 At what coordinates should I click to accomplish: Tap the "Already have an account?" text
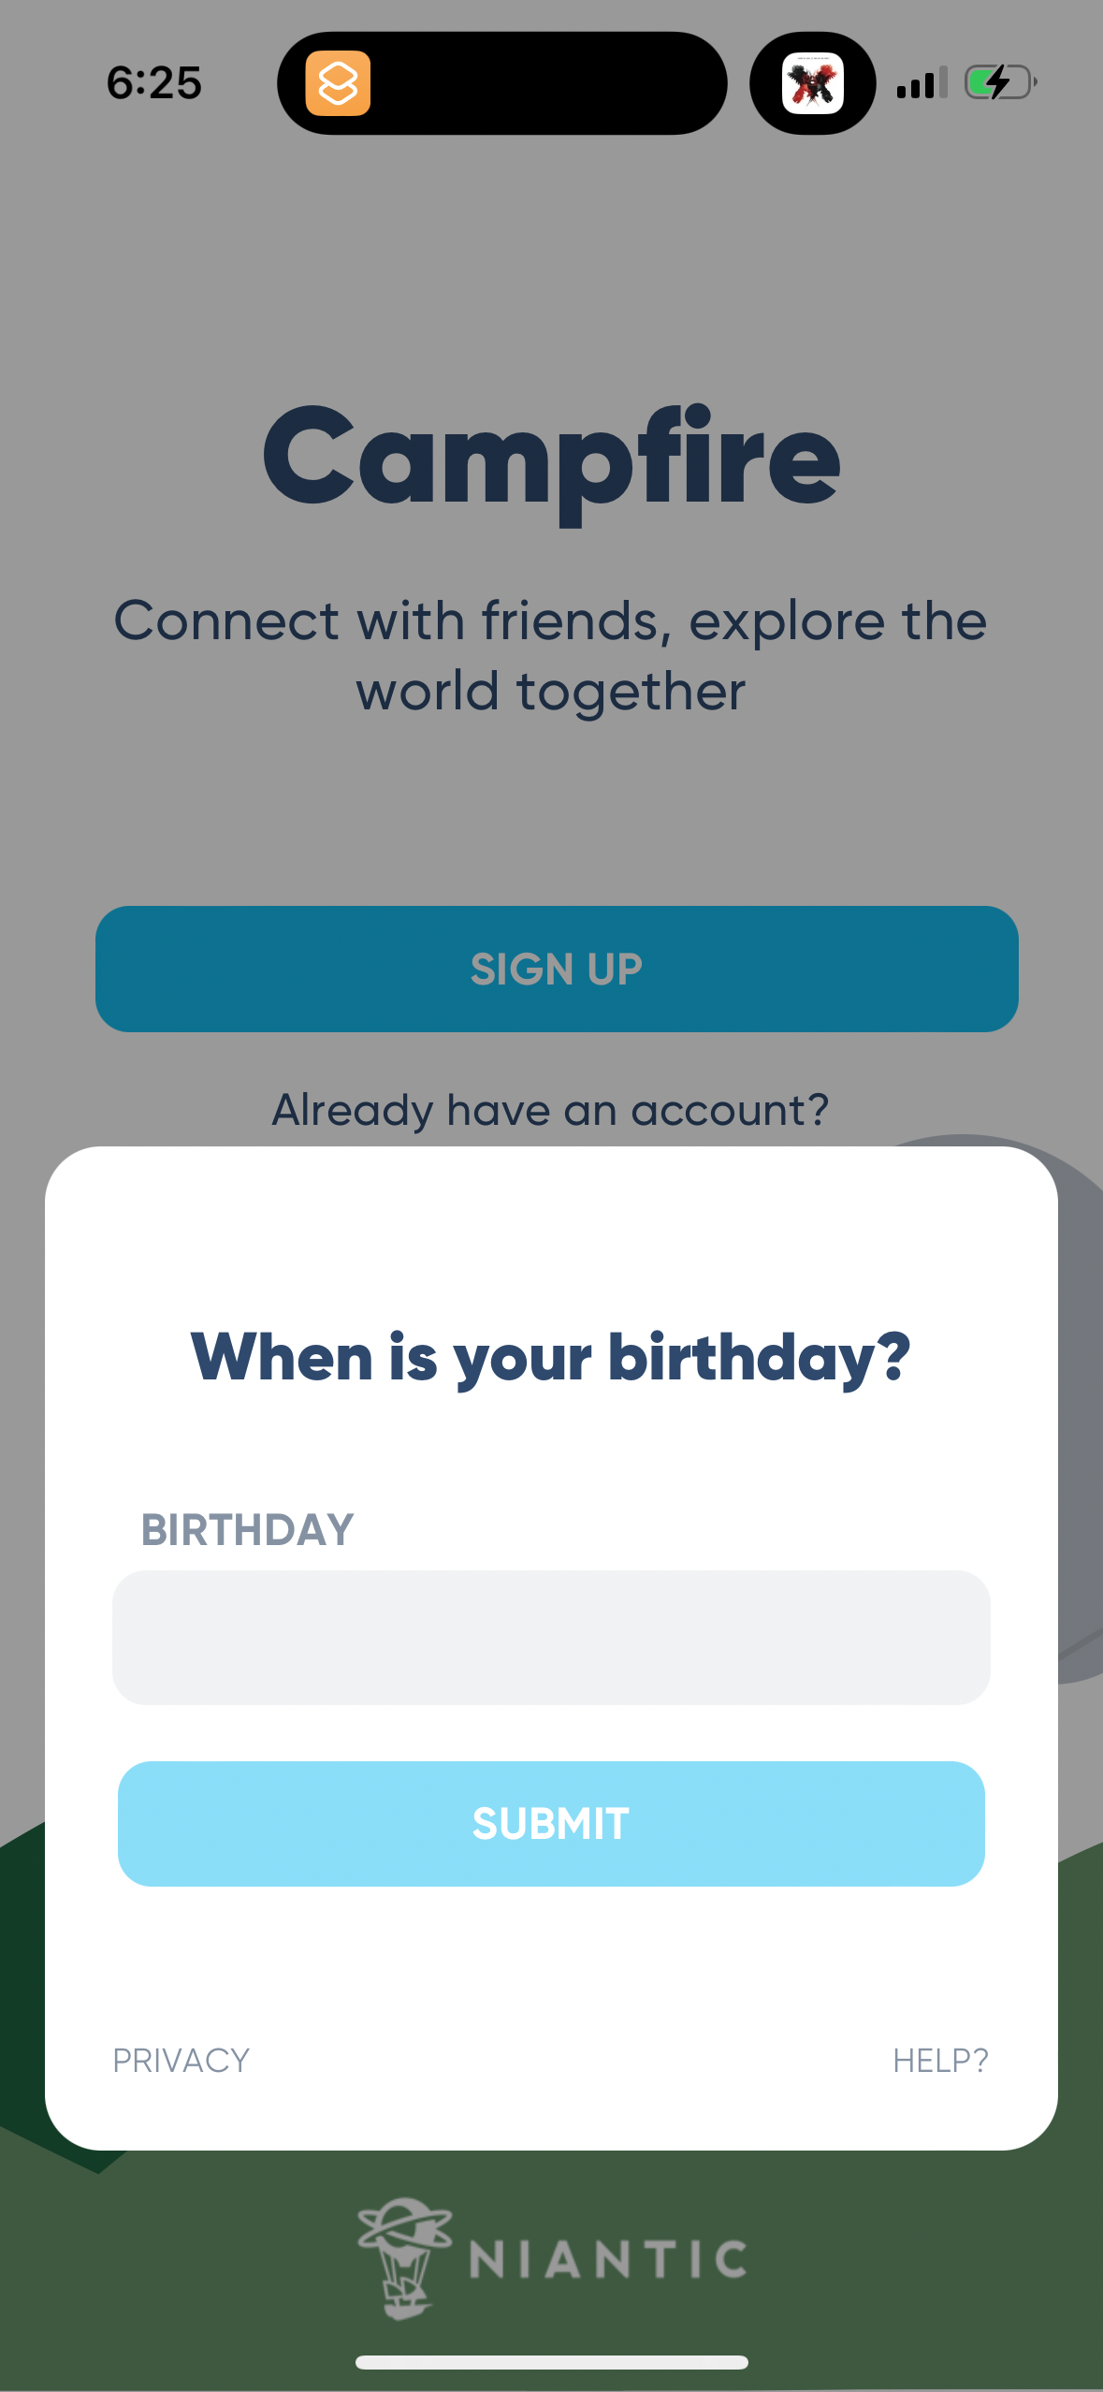tap(551, 1110)
